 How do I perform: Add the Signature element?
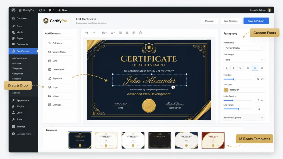60,78
